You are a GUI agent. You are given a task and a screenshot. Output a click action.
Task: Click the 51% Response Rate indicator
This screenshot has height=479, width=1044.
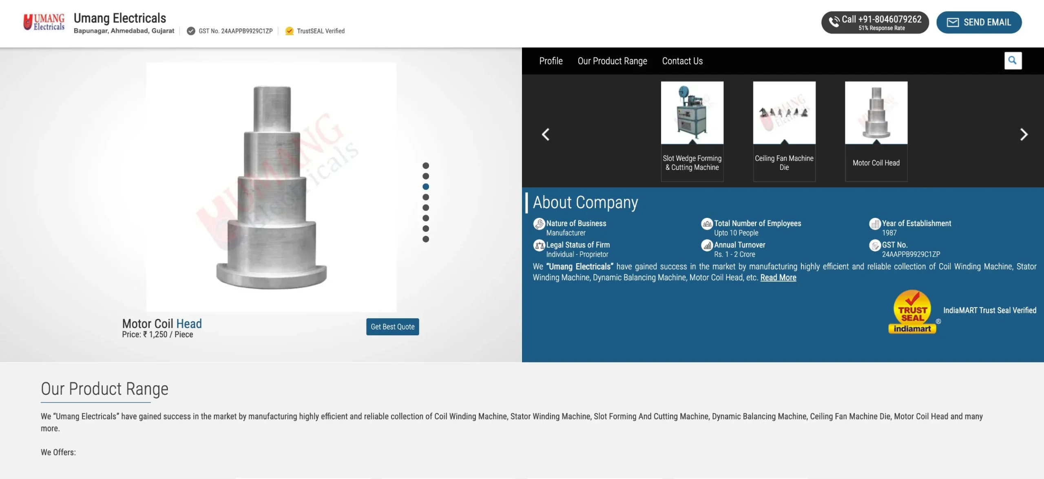pos(881,29)
